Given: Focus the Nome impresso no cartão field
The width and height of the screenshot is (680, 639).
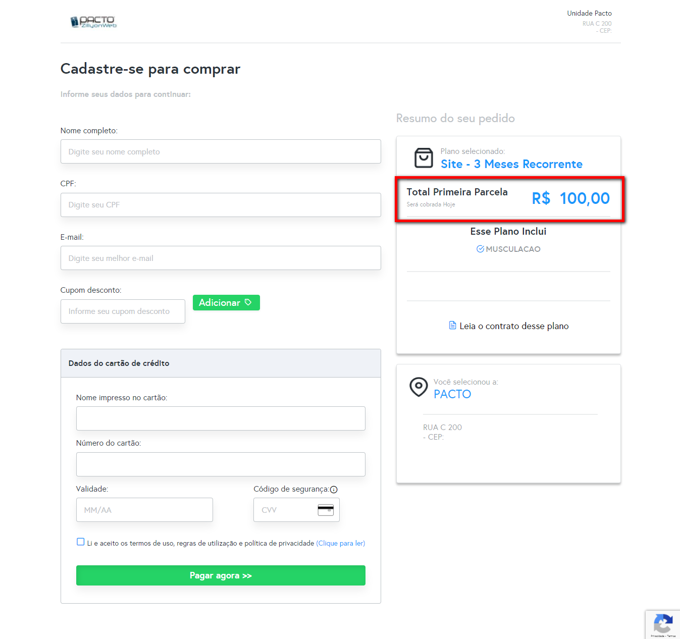Looking at the screenshot, I should click(x=221, y=418).
